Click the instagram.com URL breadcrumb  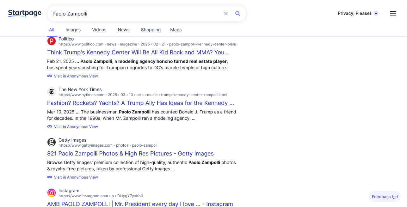[x=101, y=196]
